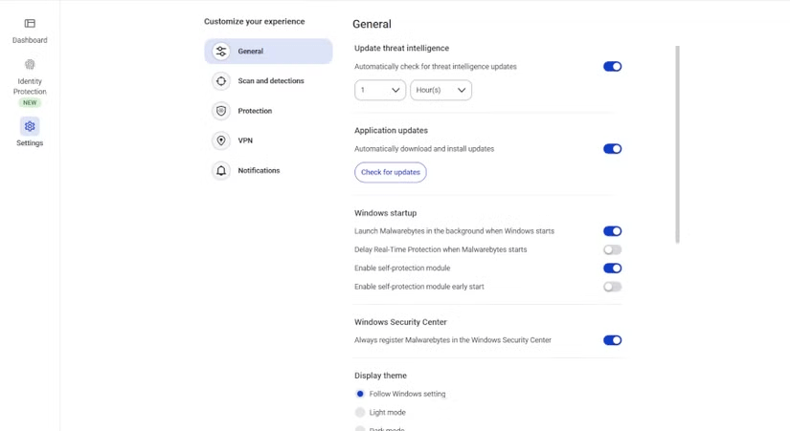Open the Dashboard icon in sidebar

(30, 24)
